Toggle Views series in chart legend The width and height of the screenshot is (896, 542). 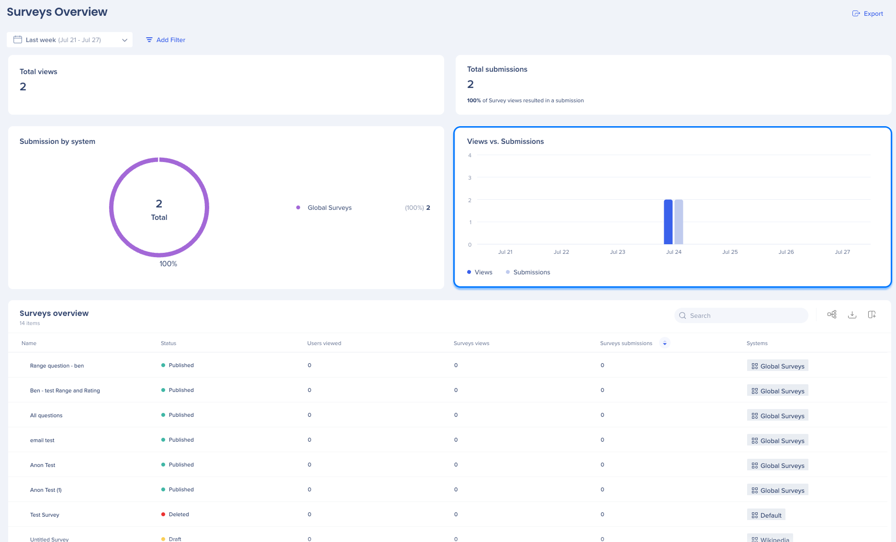coord(480,272)
